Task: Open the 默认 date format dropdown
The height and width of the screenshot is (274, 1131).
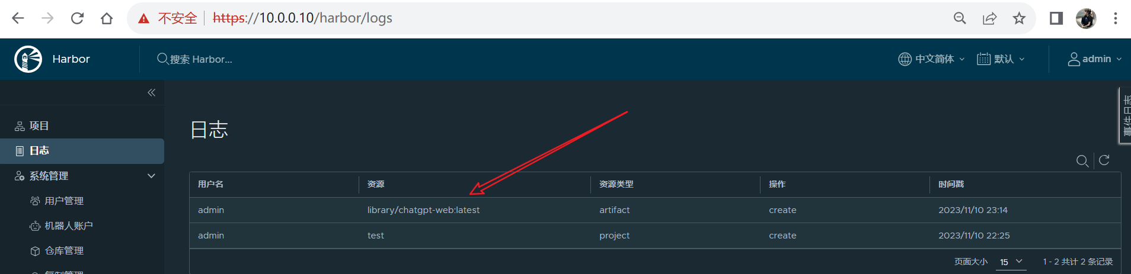Action: 1001,59
